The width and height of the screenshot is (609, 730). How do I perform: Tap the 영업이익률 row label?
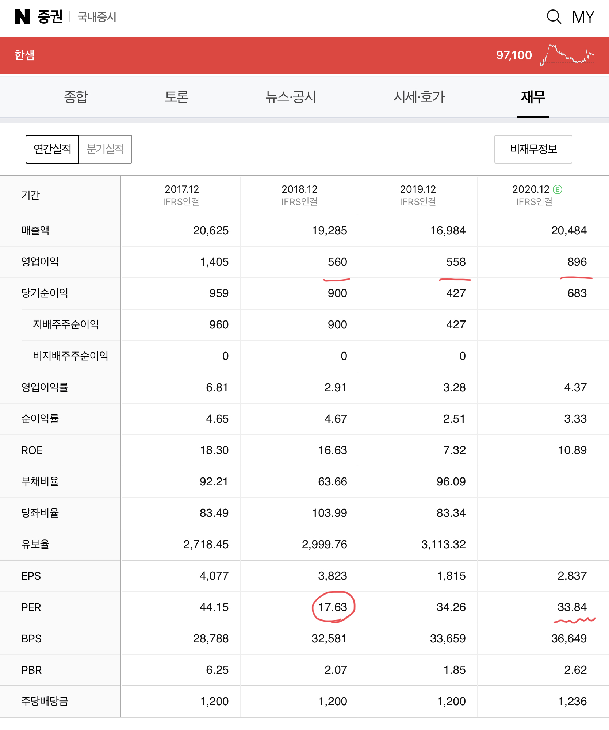45,387
